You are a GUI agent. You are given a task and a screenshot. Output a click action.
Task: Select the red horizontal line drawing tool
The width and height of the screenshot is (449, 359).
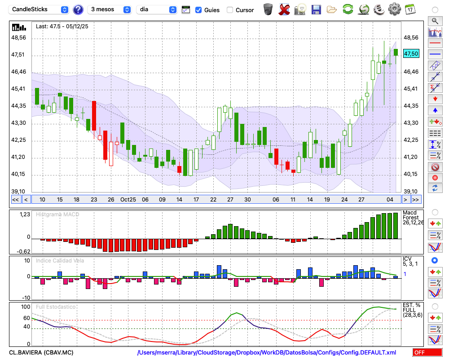coord(435,44)
